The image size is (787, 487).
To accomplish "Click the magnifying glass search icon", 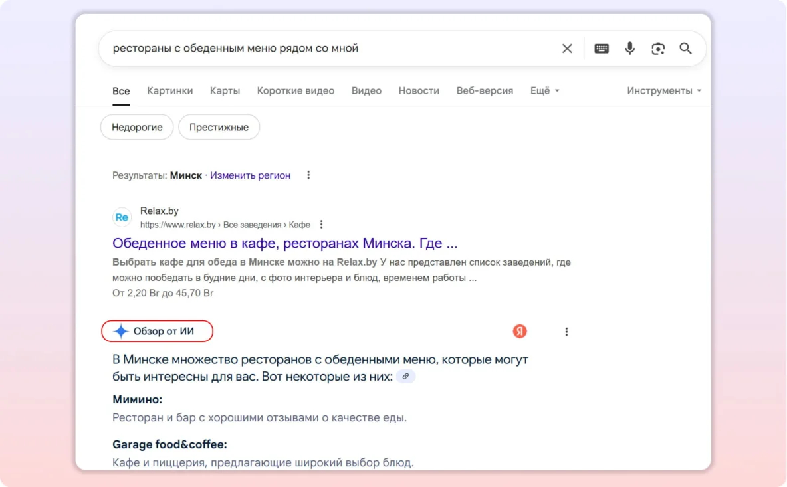I will 685,49.
